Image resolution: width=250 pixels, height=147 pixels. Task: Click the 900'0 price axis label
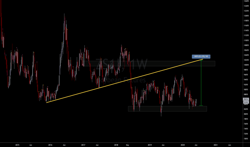(246, 90)
